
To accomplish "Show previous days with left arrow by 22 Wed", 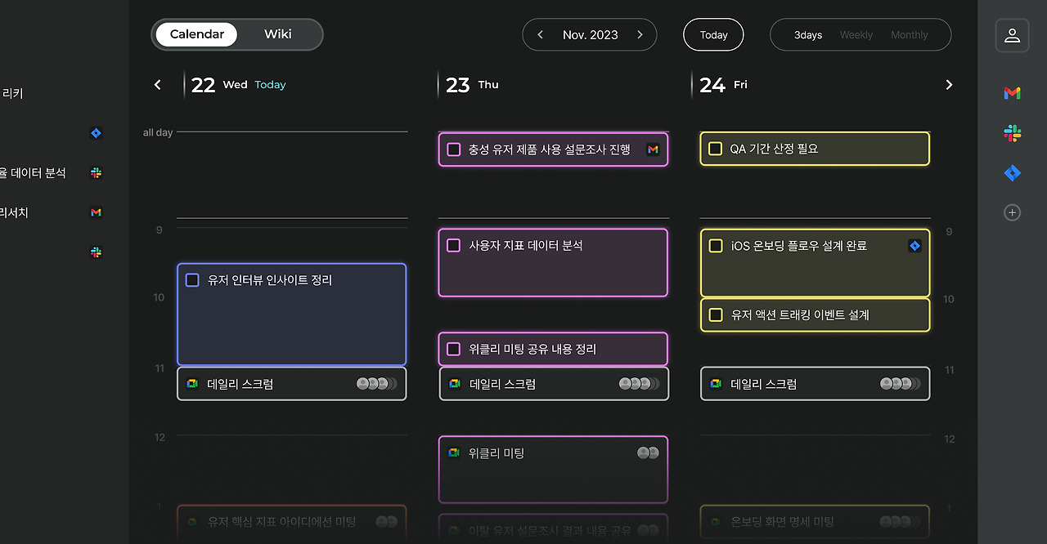I will 158,85.
